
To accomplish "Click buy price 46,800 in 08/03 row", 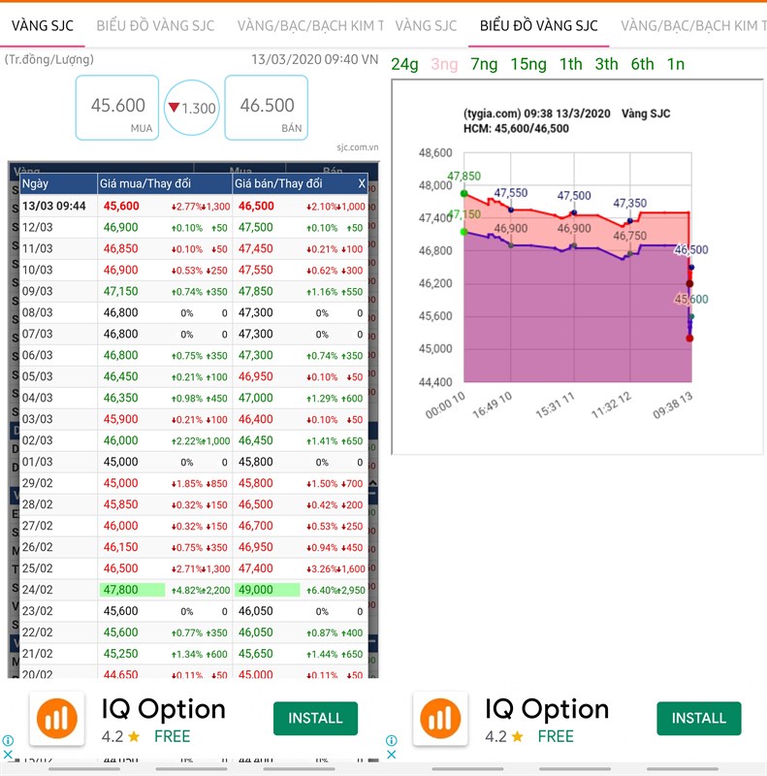I will coord(121,312).
